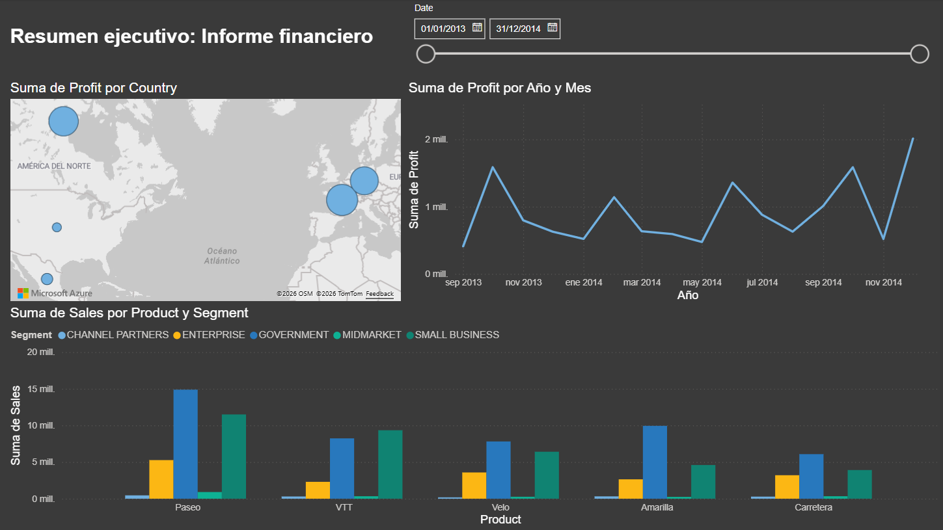943x530 pixels.
Task: Toggle Enterprise segment in legend
Action: (x=209, y=335)
